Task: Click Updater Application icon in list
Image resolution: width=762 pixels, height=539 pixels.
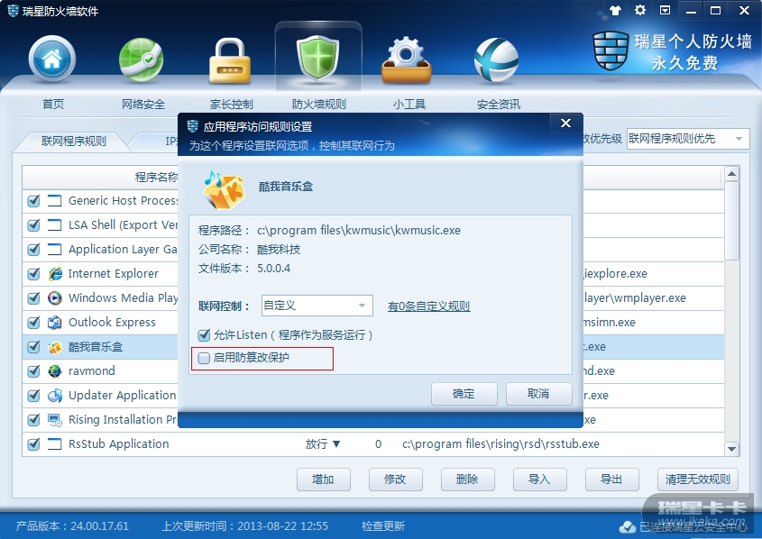Action: coord(55,396)
